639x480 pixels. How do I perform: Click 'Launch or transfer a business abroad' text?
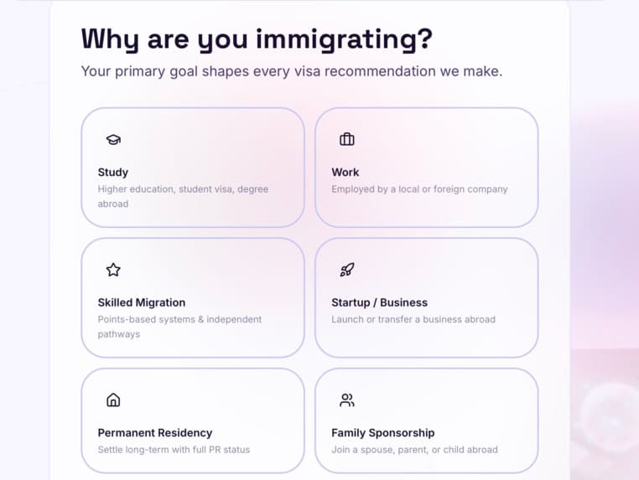pos(413,320)
